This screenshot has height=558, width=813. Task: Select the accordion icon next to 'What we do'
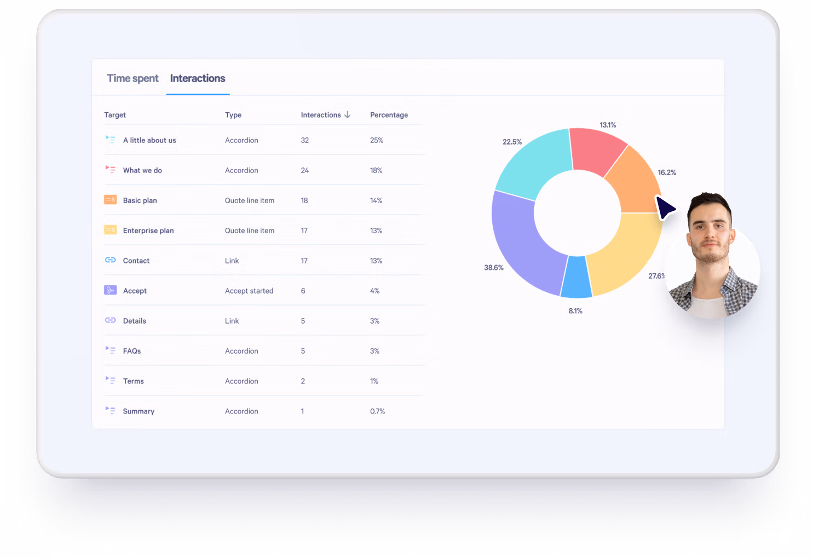(111, 170)
